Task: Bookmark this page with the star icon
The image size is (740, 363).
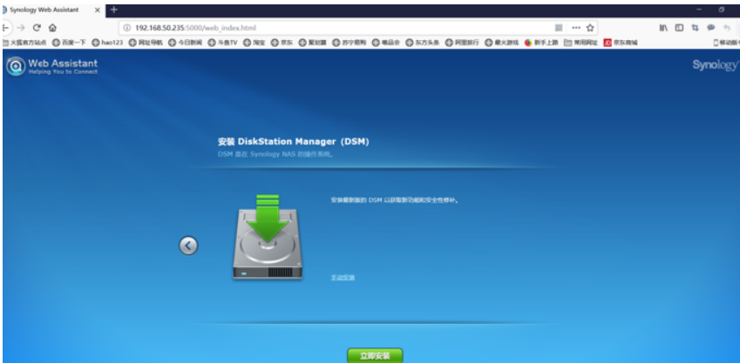Action: (x=590, y=28)
